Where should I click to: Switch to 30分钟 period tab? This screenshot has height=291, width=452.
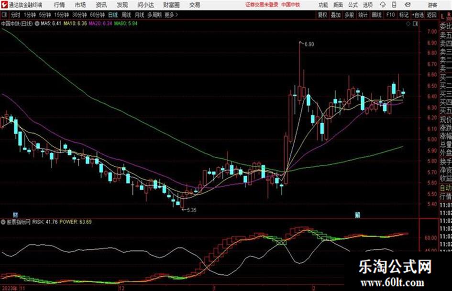pyautogui.click(x=79, y=15)
